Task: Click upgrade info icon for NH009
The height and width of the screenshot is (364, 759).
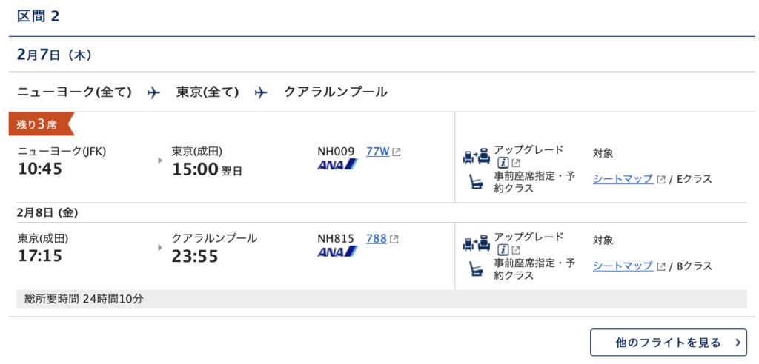Action: coord(503,163)
